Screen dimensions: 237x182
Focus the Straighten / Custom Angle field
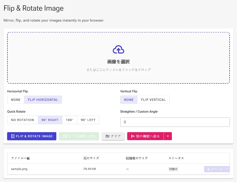tap(175, 122)
